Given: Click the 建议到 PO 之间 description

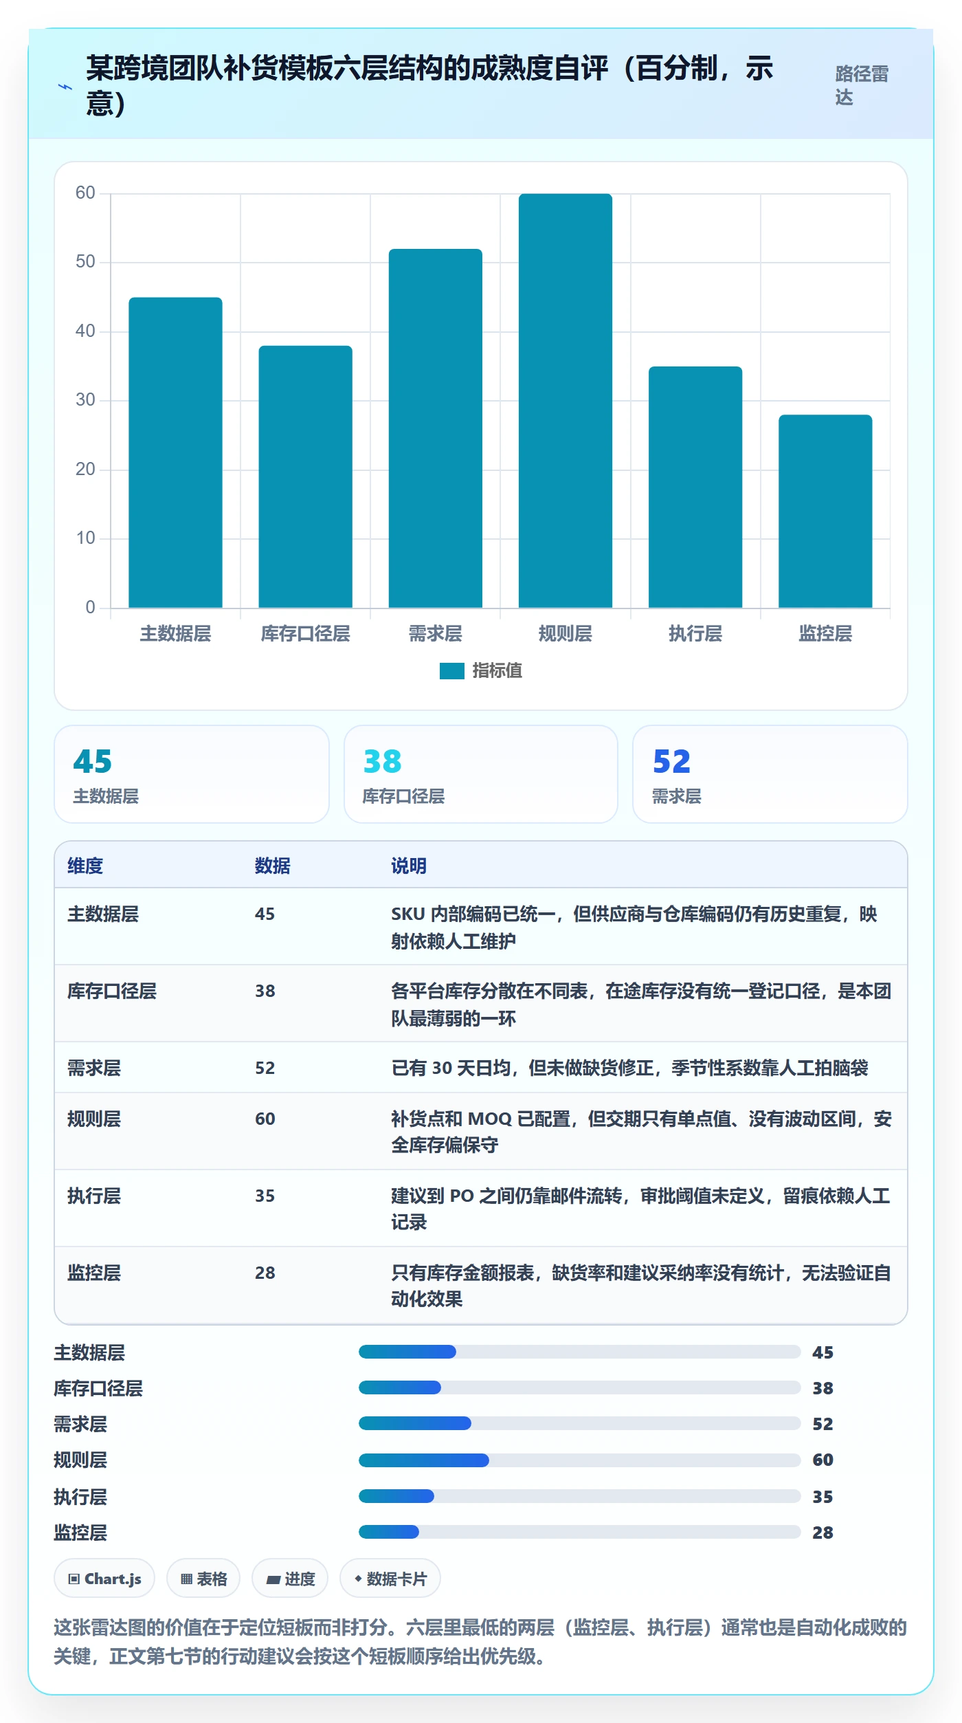Looking at the screenshot, I should click(x=642, y=1209).
